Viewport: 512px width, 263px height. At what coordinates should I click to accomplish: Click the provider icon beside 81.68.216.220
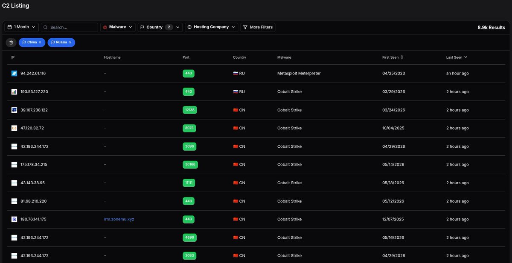coord(14,201)
